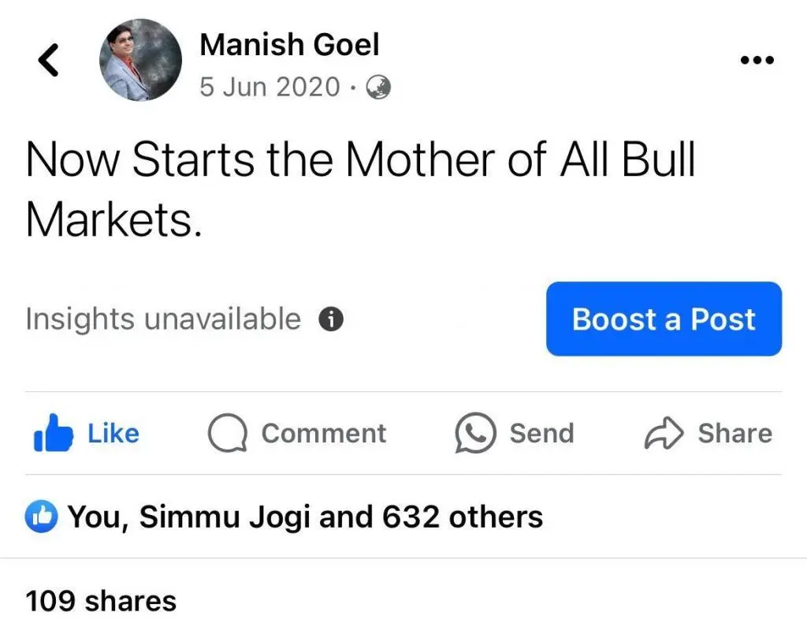
Task: Click the Send label
Action: click(x=541, y=433)
